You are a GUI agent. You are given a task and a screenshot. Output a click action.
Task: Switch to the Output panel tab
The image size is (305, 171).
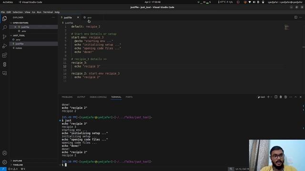[81, 97]
